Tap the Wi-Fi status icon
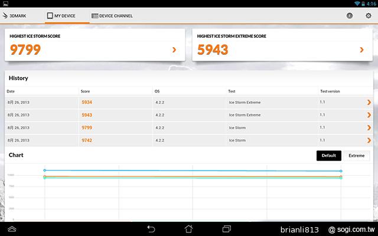The height and width of the screenshot is (236, 378). click(x=357, y=4)
